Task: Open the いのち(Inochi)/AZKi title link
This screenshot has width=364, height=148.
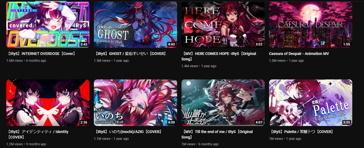Action: [128, 132]
